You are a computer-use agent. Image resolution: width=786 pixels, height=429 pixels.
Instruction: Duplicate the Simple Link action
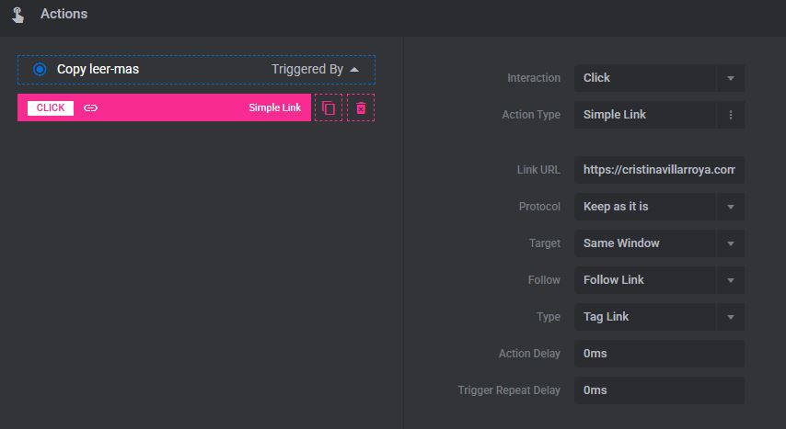click(329, 107)
